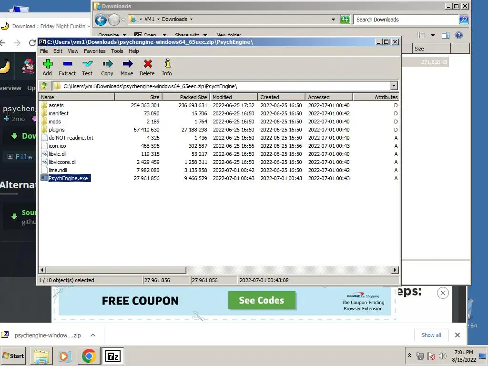
Task: Refresh the Downloads window address bar
Action: [345, 19]
